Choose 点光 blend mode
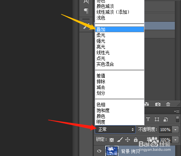Screen dimensions: 181x156 tap(120, 58)
